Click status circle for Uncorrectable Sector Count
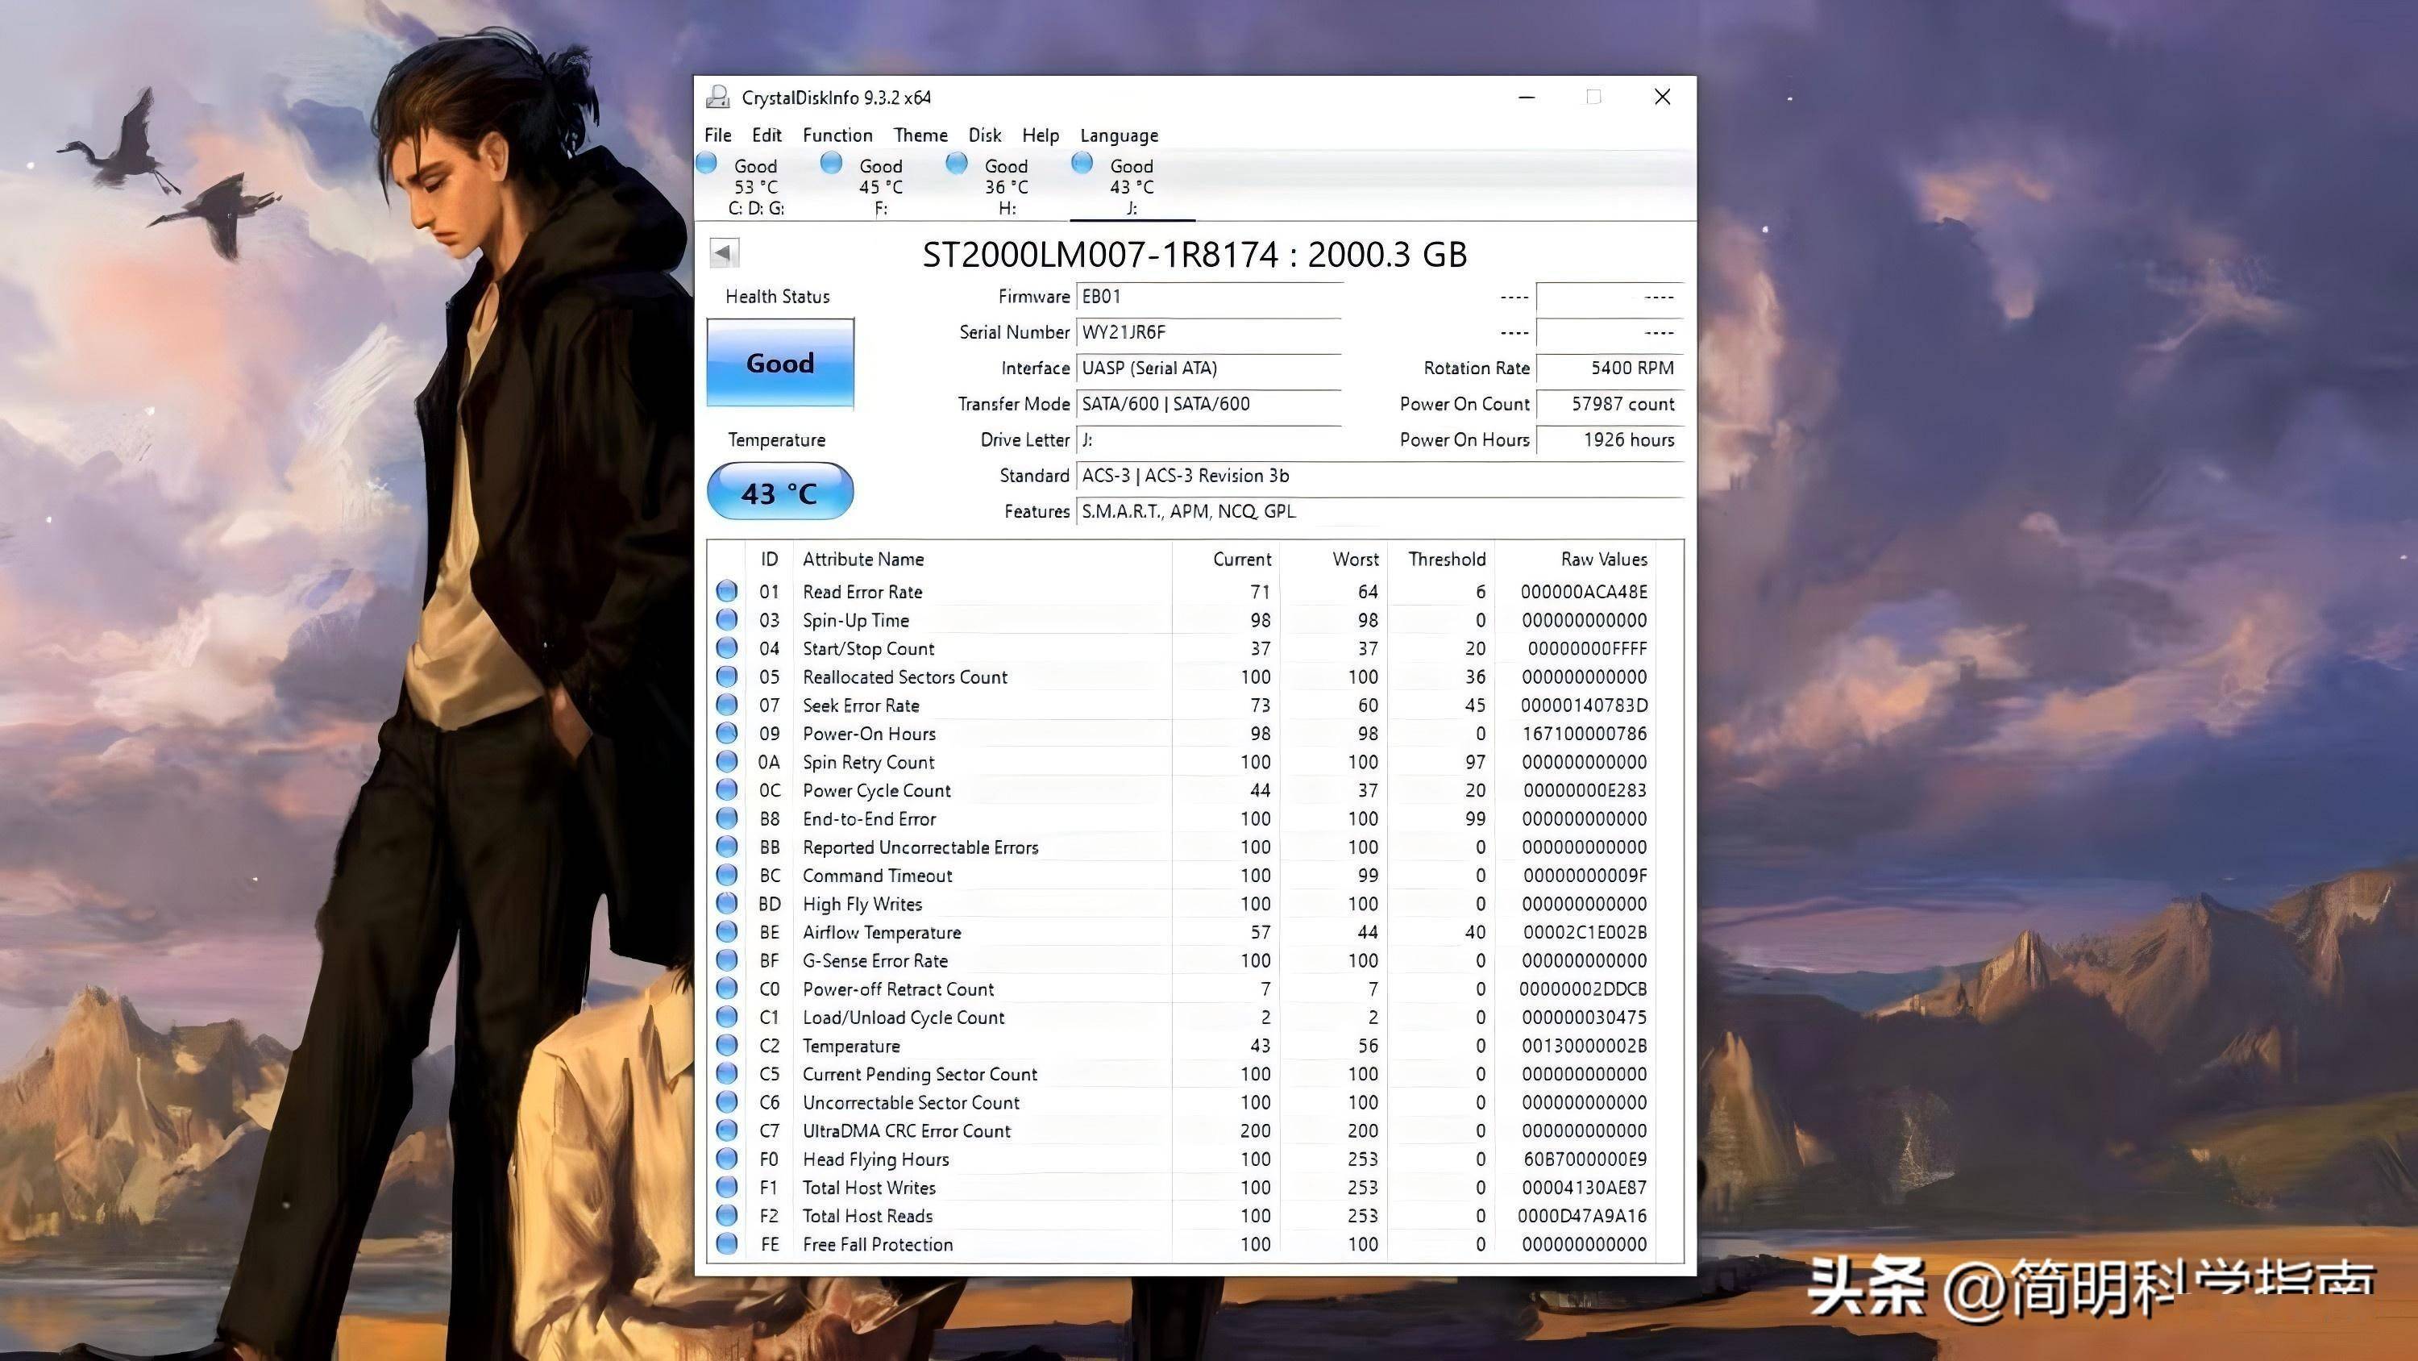 tap(726, 1101)
